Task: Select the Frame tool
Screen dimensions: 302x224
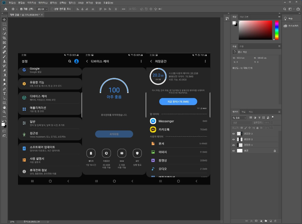Action: pos(4,43)
